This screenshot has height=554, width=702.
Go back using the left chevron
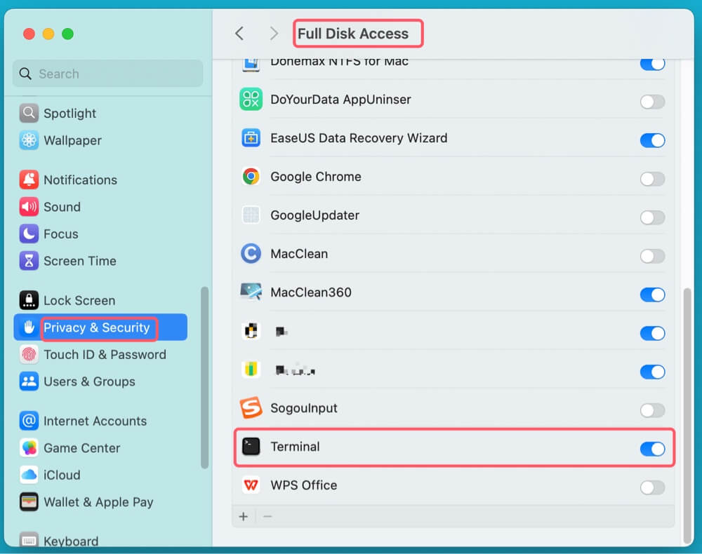pyautogui.click(x=239, y=34)
